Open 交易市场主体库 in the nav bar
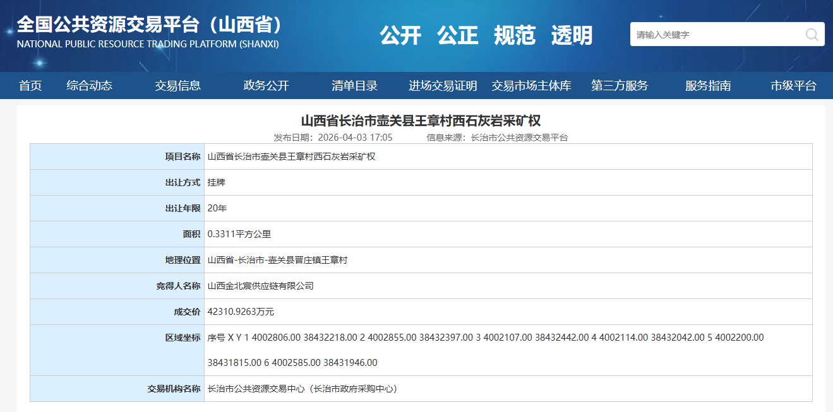Image resolution: width=833 pixels, height=412 pixels. (x=531, y=86)
